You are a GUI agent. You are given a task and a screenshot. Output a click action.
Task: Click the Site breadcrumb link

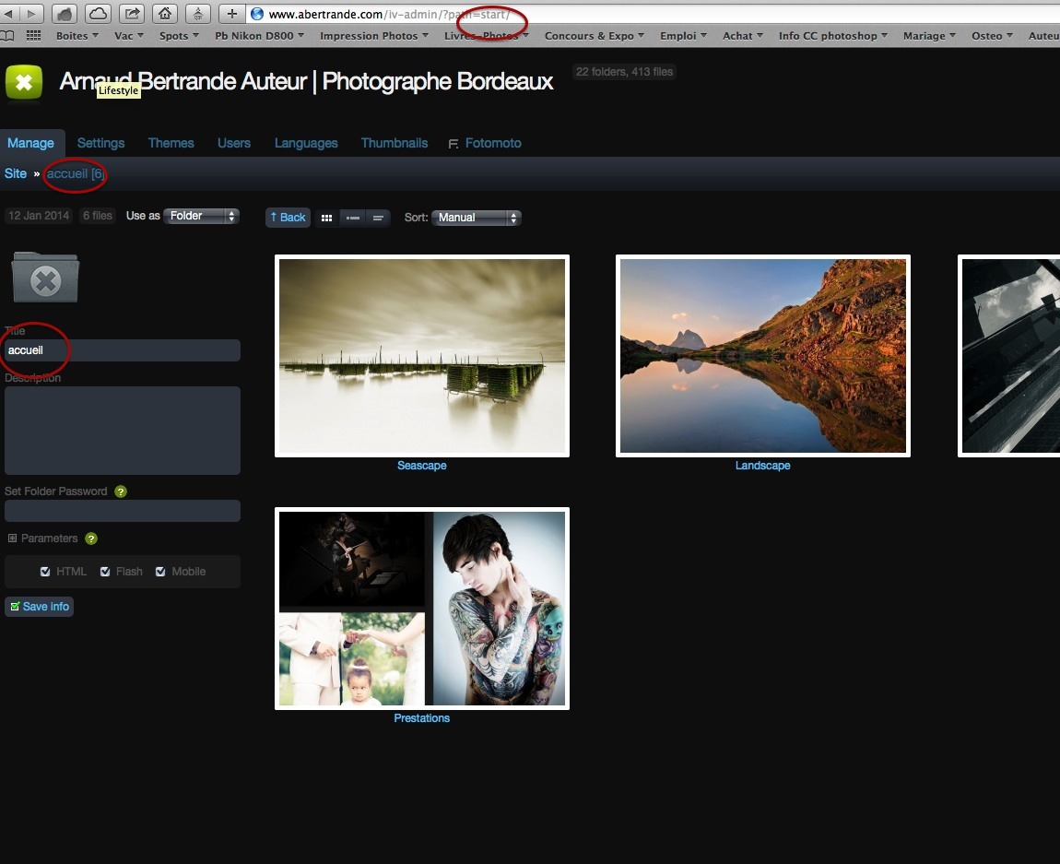tap(16, 173)
